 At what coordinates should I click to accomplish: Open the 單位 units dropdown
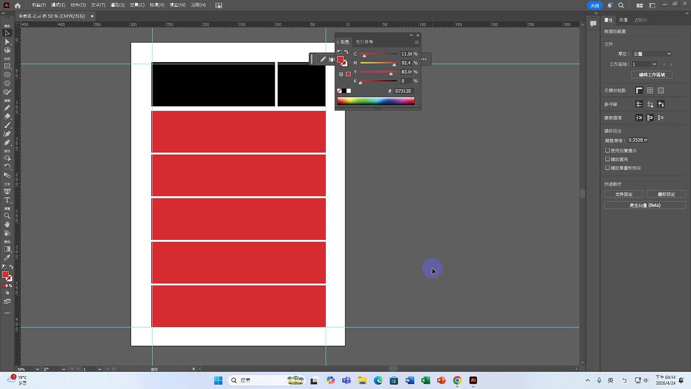[652, 53]
